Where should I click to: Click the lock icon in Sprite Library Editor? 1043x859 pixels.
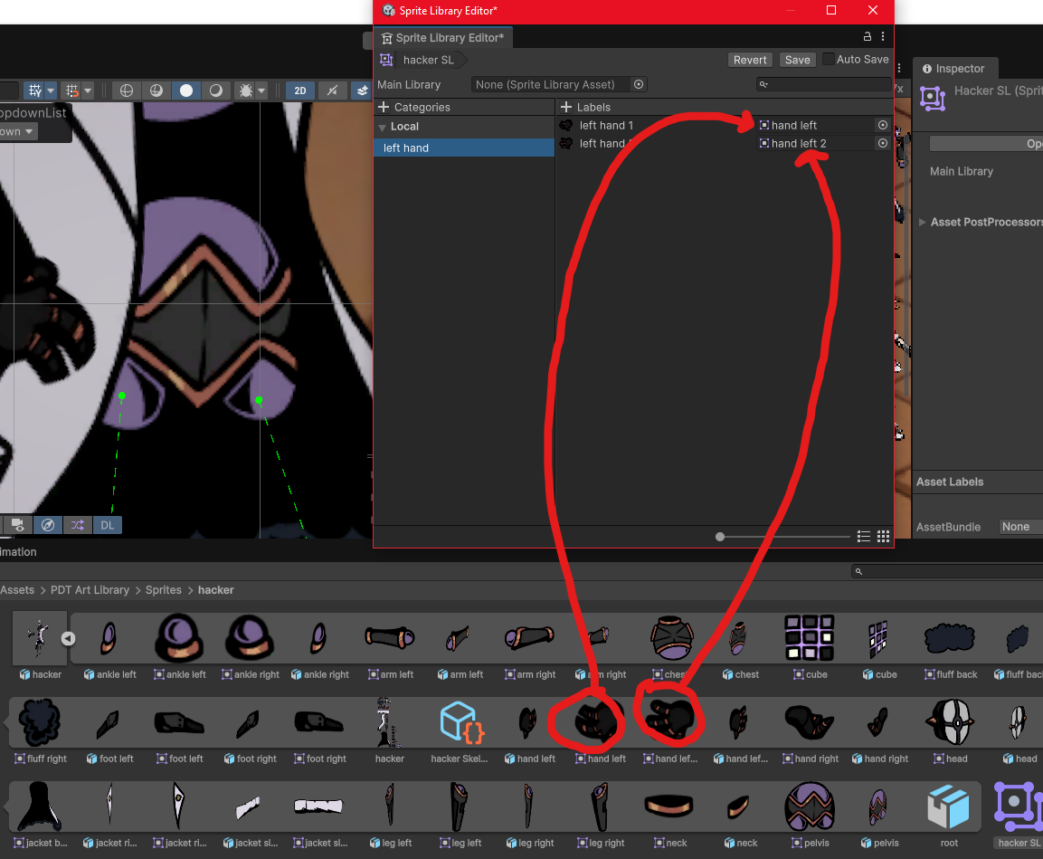(x=867, y=37)
